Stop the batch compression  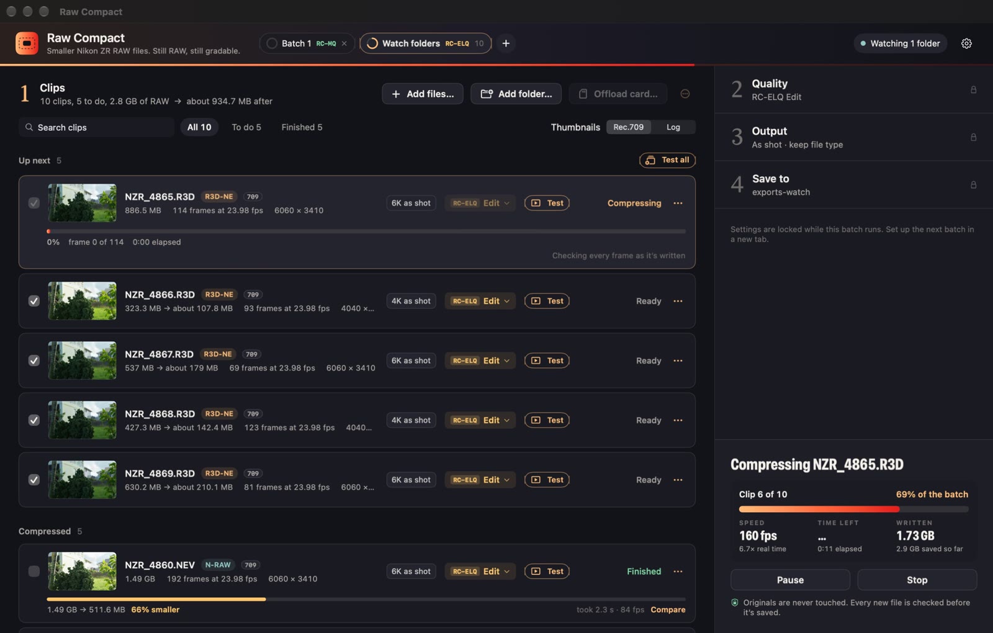click(x=917, y=580)
